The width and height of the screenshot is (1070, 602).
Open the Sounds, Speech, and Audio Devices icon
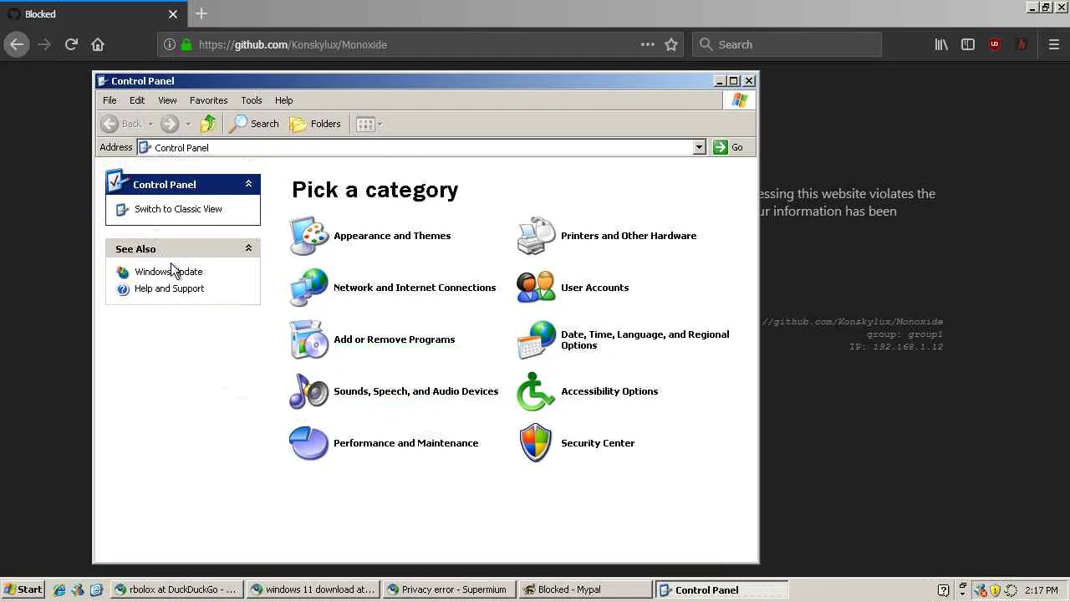click(308, 391)
